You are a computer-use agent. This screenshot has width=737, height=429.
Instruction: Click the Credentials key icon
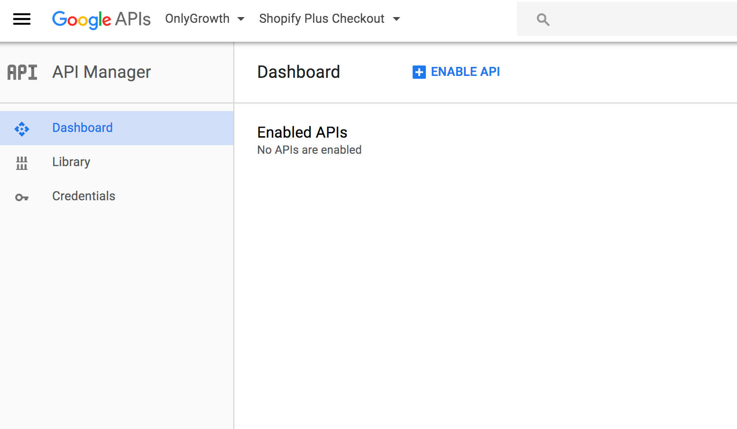(22, 197)
